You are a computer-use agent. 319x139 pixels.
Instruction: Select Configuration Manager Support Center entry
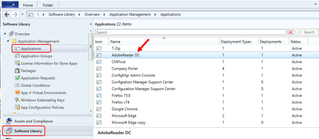pos(143,89)
